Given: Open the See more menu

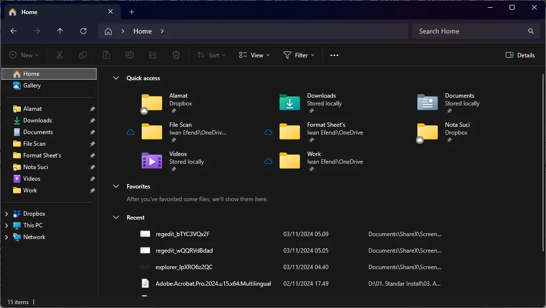Looking at the screenshot, I should tap(334, 55).
